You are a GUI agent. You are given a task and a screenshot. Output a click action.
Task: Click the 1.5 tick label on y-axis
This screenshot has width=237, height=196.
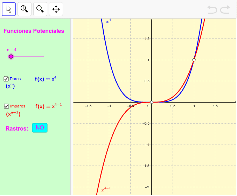tap(147, 39)
